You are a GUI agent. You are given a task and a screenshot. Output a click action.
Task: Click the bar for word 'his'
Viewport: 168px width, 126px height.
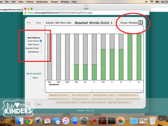pos(103,57)
